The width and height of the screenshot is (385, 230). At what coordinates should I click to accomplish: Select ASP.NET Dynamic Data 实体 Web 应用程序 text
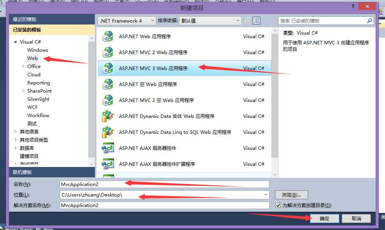pos(167,116)
